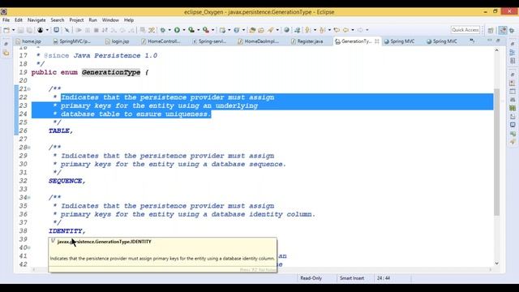Click the TABLE enum constant
Viewport: 519px width, 292px height.
tap(59, 131)
